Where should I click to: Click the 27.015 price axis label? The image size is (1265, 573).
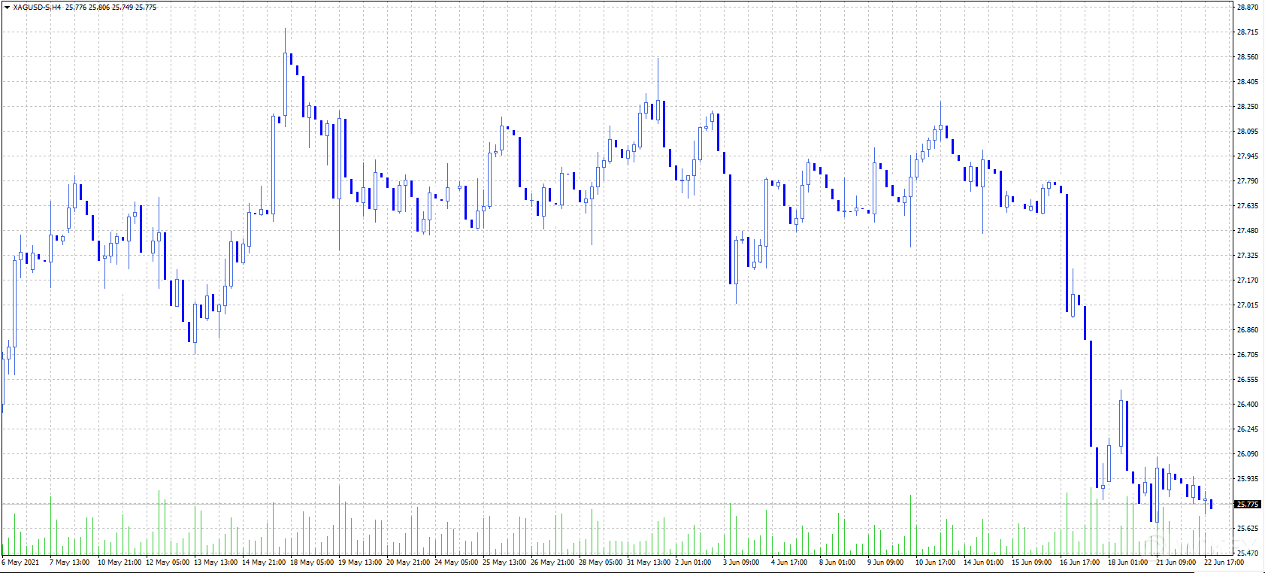[1248, 305]
